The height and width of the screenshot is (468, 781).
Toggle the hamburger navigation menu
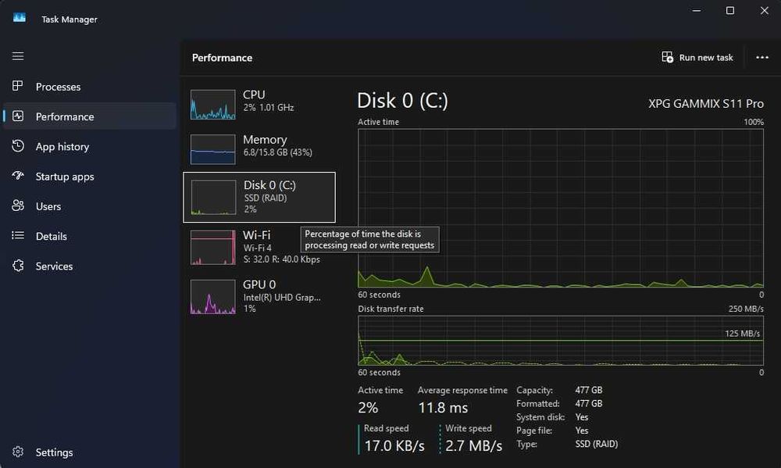[x=18, y=56]
